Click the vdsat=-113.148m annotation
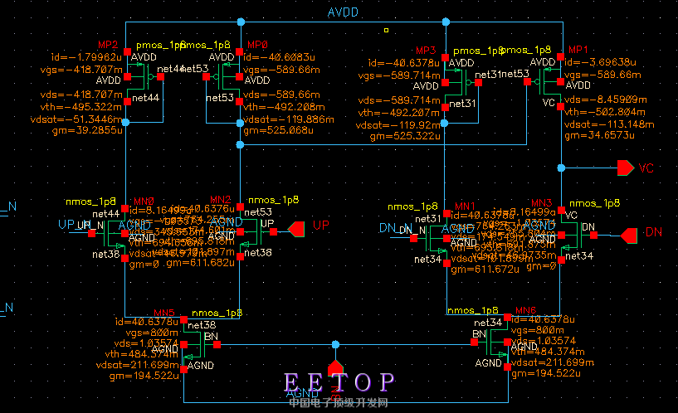Screen dimensions: 678x413 pos(609,124)
